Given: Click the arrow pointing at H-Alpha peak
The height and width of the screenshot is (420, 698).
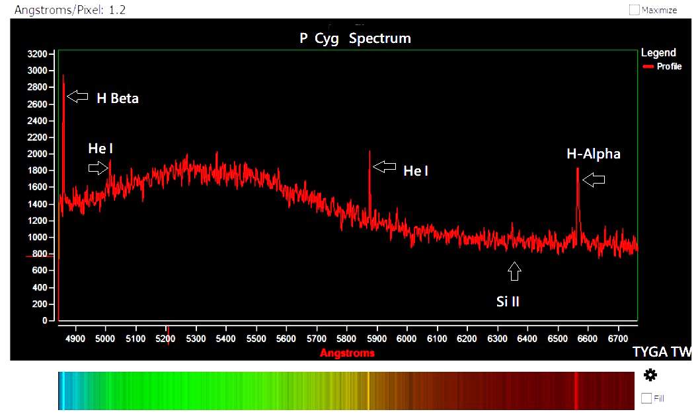Looking at the screenshot, I should pyautogui.click(x=593, y=180).
